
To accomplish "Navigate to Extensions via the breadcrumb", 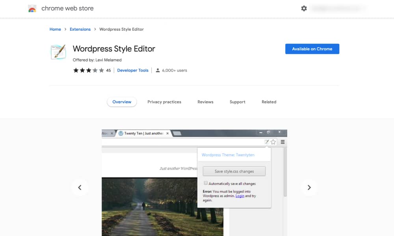I will tap(80, 29).
